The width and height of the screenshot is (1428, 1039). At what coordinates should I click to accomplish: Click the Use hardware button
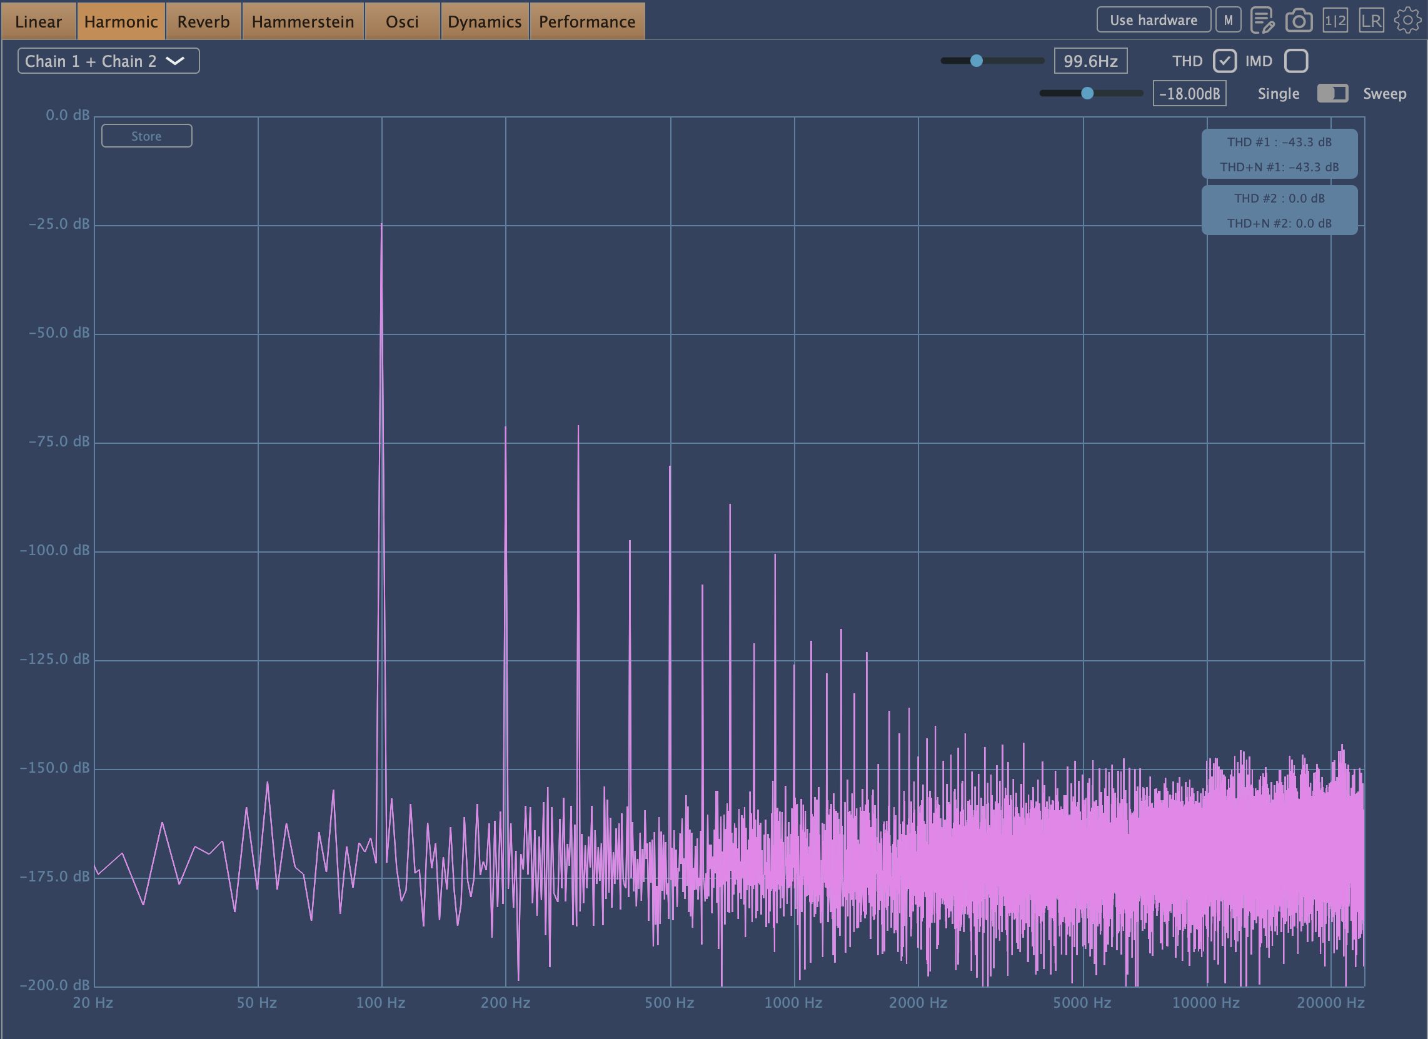(1154, 20)
